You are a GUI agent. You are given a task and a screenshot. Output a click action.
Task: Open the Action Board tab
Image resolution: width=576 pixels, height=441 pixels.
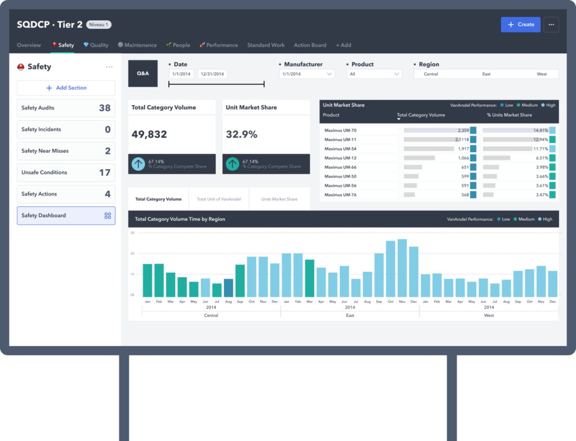click(x=310, y=45)
